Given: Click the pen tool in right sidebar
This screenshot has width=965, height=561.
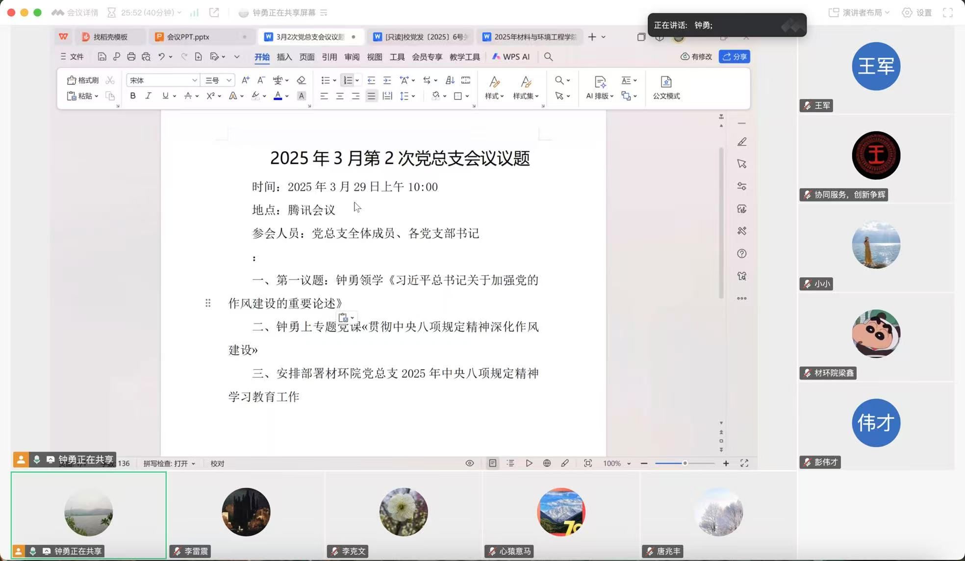Looking at the screenshot, I should coord(741,142).
